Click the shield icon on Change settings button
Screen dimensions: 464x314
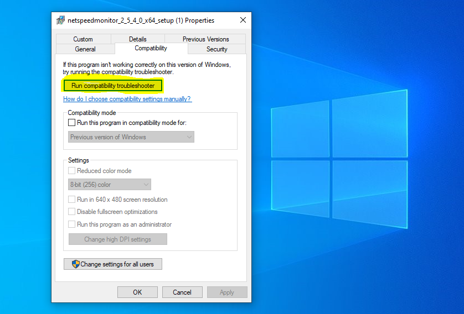click(76, 264)
